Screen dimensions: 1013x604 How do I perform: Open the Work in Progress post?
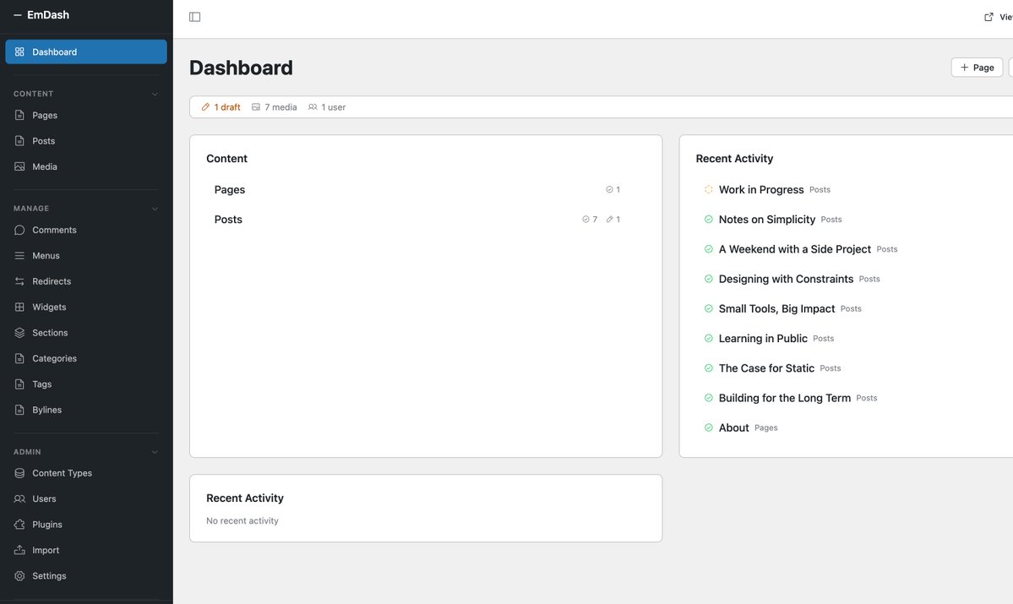tap(761, 189)
